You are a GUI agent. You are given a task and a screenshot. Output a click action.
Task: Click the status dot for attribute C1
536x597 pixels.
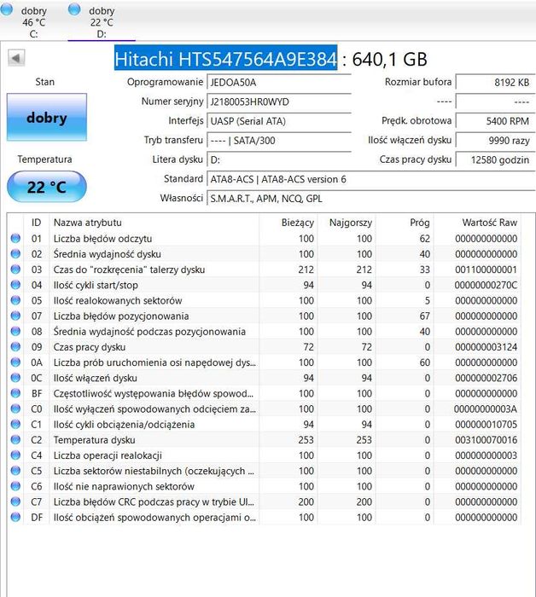[x=15, y=424]
